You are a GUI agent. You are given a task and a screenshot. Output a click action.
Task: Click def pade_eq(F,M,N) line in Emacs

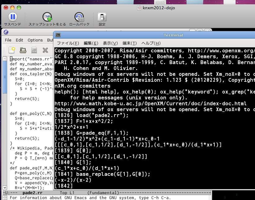coord(32,168)
